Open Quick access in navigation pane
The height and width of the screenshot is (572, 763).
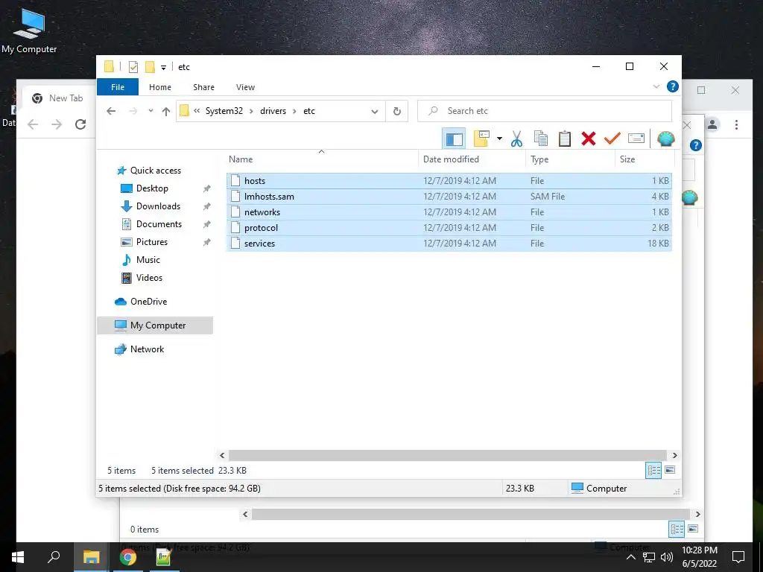tap(149, 171)
